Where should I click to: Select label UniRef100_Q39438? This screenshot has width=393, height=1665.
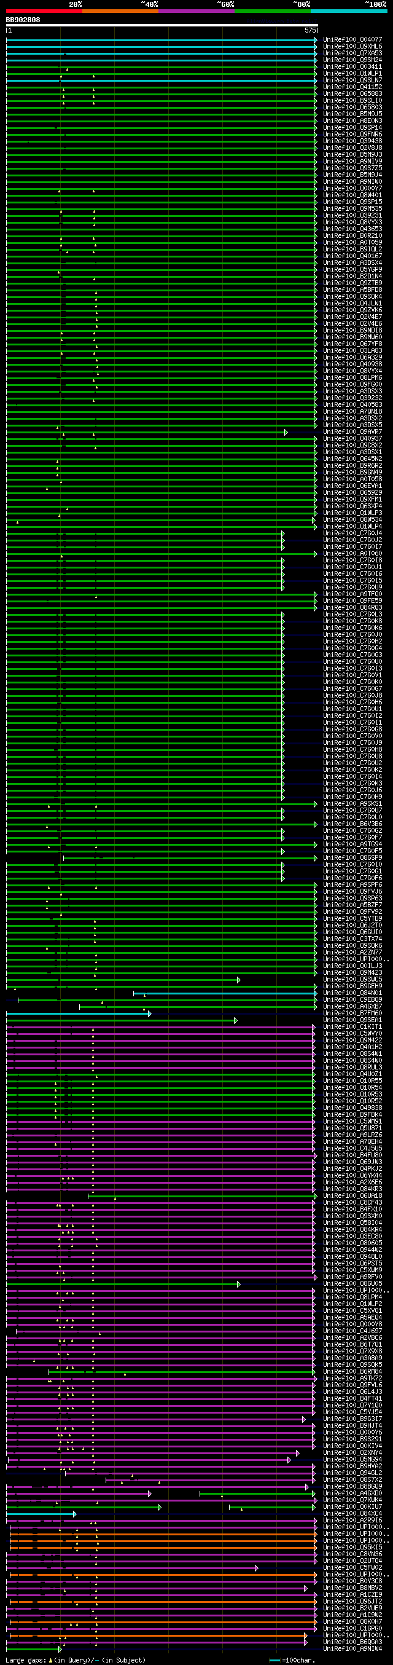point(352,141)
